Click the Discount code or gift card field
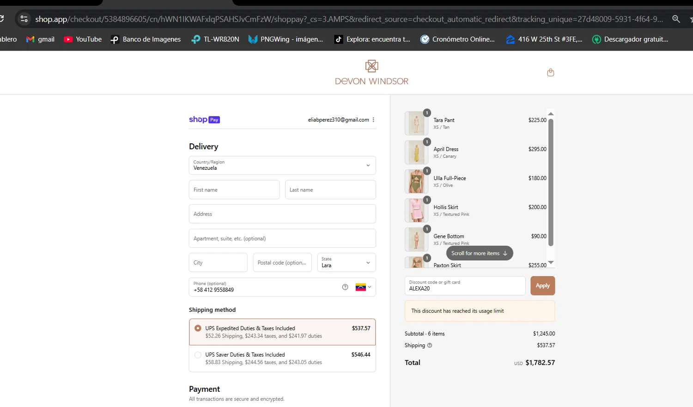The image size is (693, 407). tap(465, 286)
